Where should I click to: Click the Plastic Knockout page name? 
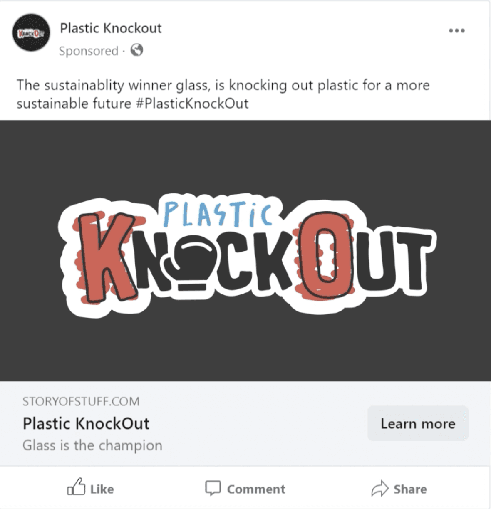[112, 29]
